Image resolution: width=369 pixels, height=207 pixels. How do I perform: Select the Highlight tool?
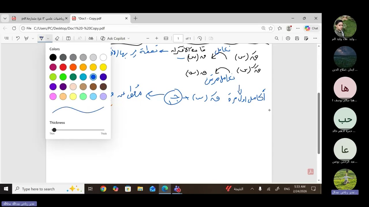tap(27, 38)
